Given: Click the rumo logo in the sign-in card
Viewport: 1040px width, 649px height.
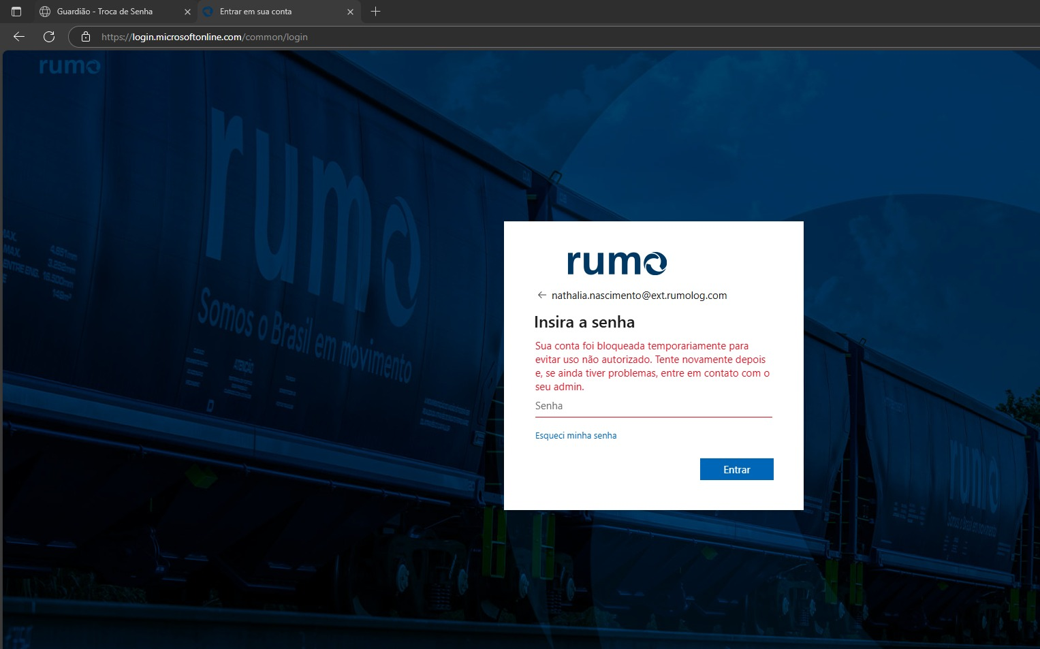Looking at the screenshot, I should (x=617, y=262).
